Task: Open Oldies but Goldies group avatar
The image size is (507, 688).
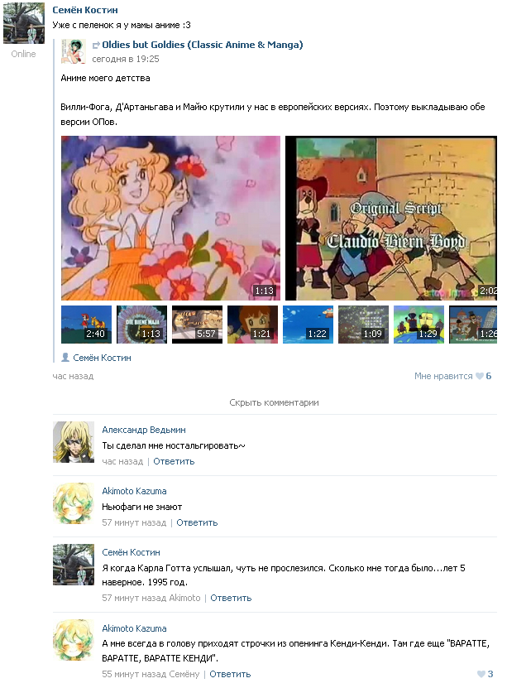Action: (x=73, y=51)
